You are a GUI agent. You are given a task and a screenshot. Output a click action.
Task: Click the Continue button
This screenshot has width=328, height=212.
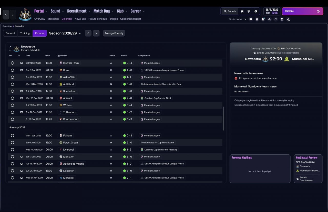(x=303, y=11)
